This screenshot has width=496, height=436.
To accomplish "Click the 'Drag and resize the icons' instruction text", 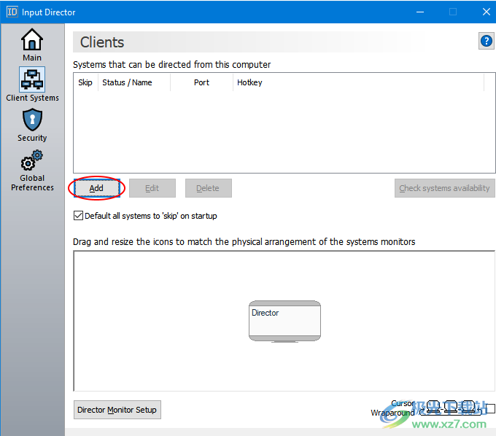I will [x=244, y=242].
